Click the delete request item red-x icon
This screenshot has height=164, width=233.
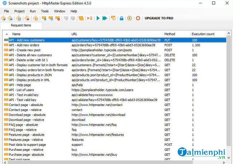click(x=57, y=18)
